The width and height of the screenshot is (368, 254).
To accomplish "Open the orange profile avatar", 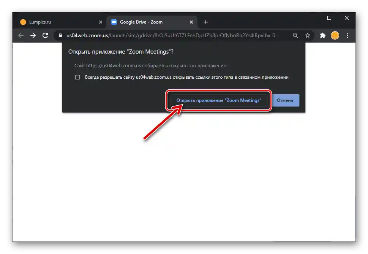I will [335, 35].
